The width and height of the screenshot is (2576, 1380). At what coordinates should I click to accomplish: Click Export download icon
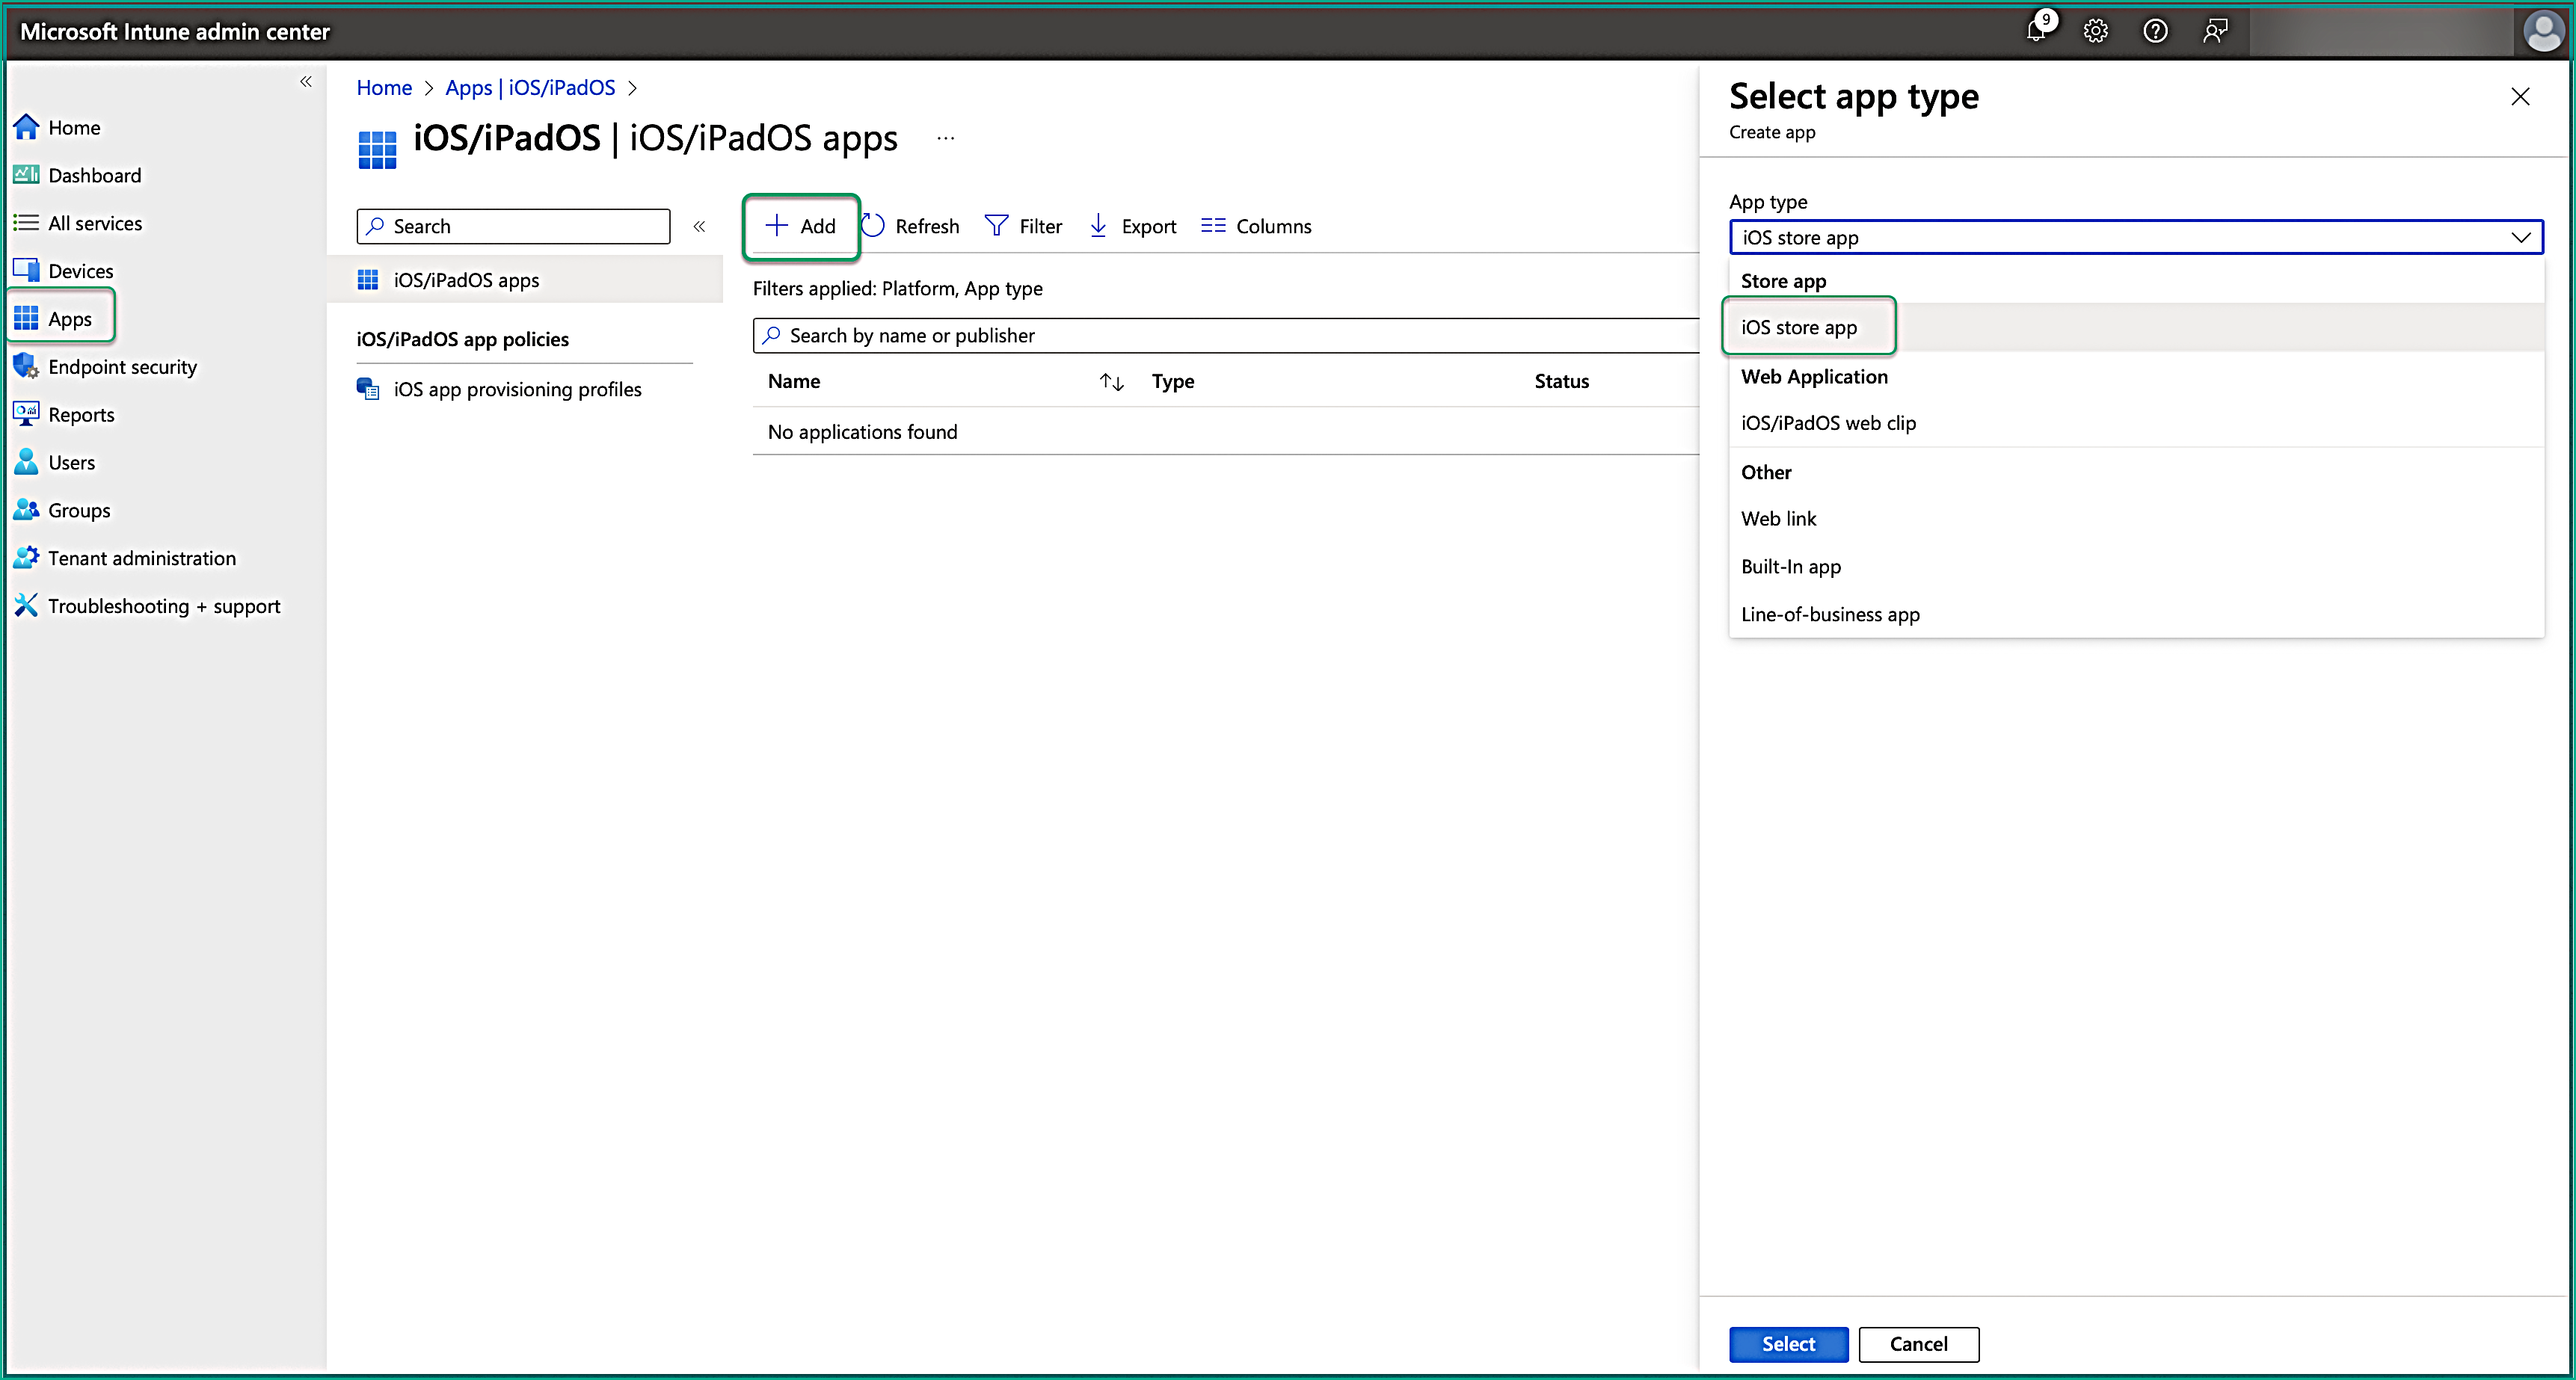coord(1098,226)
